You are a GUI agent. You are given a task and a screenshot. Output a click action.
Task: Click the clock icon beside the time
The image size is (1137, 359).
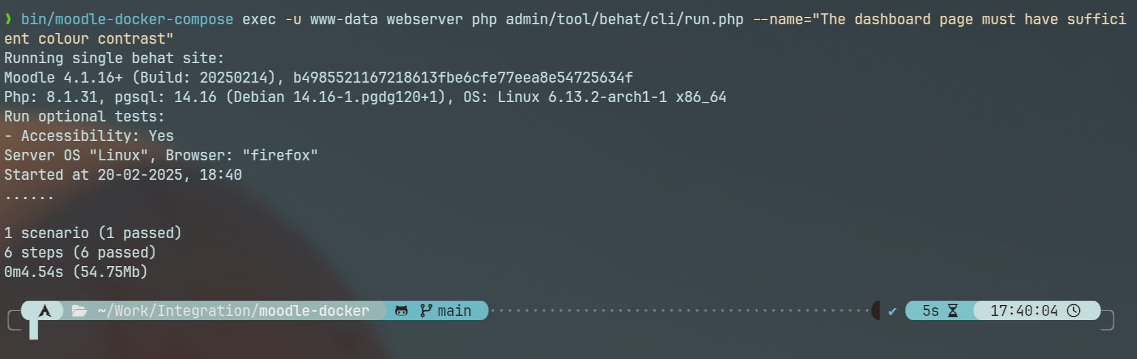tap(1074, 310)
